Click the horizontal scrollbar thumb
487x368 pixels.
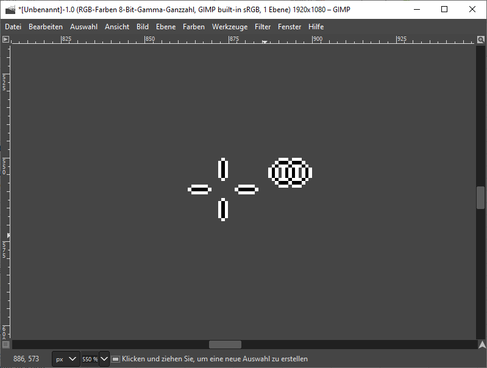pos(225,345)
